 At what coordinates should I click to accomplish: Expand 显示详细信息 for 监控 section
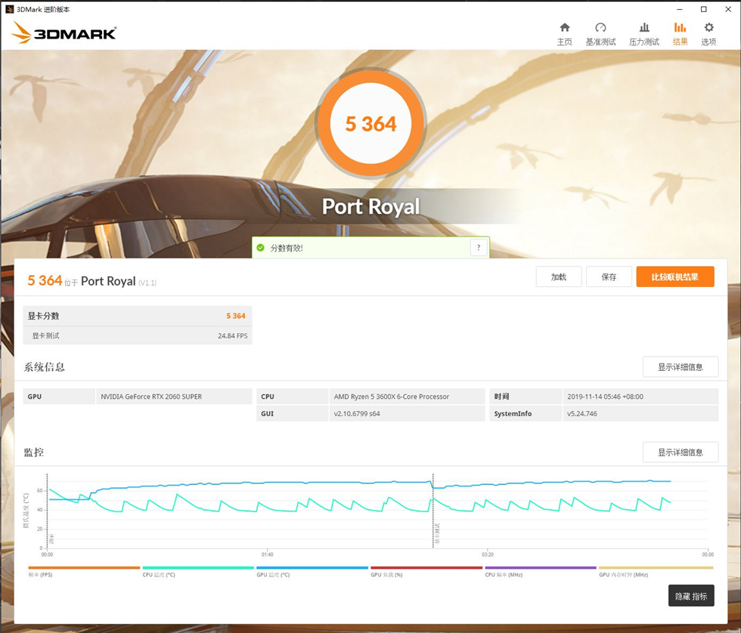(x=680, y=452)
